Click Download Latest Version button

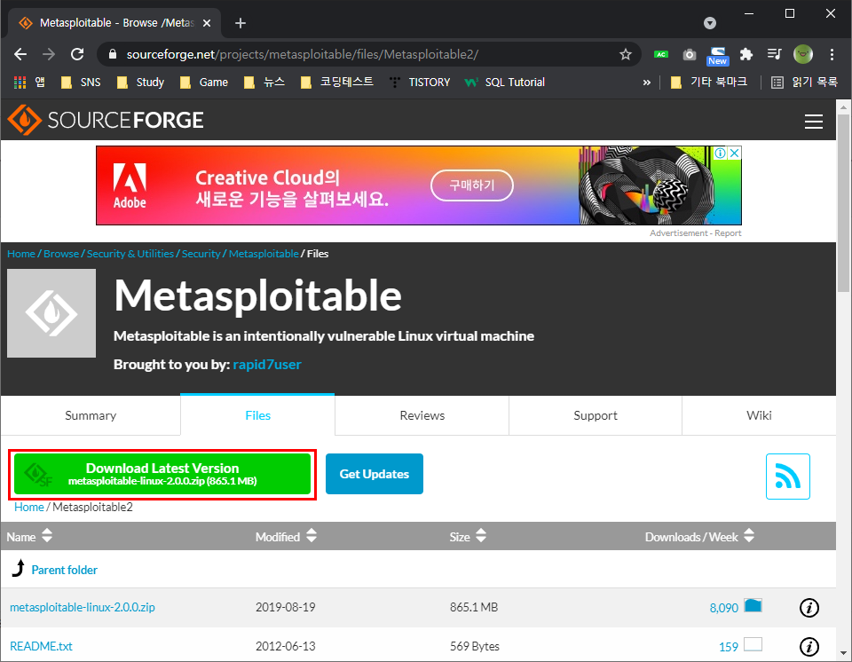162,474
